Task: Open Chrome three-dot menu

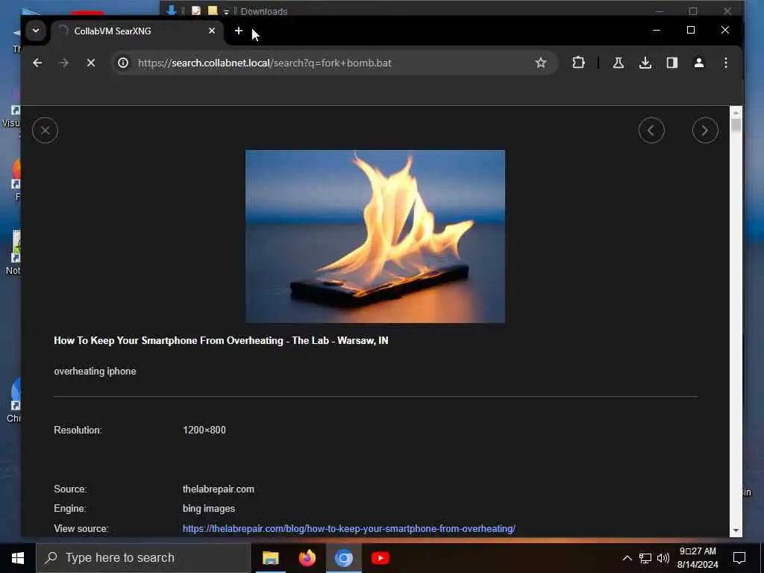Action: [x=726, y=63]
